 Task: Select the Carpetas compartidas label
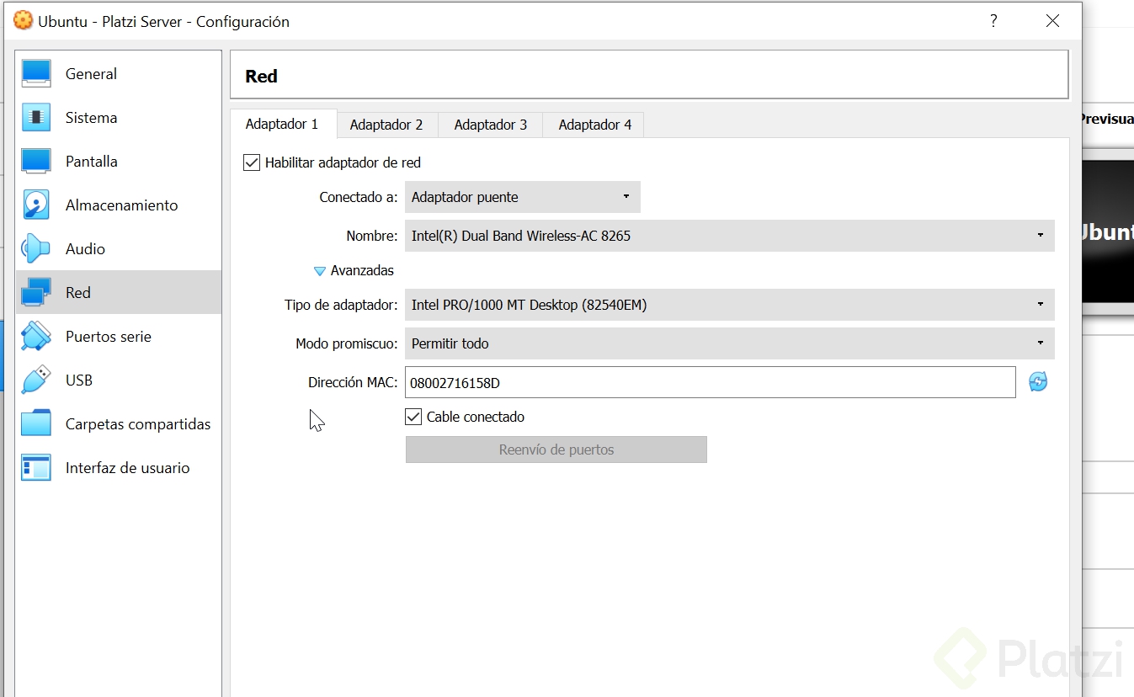pyautogui.click(x=138, y=424)
